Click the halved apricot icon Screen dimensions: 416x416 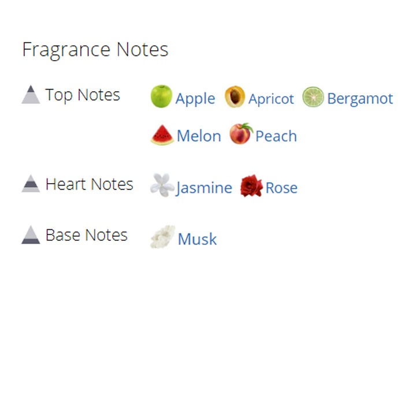click(x=235, y=97)
